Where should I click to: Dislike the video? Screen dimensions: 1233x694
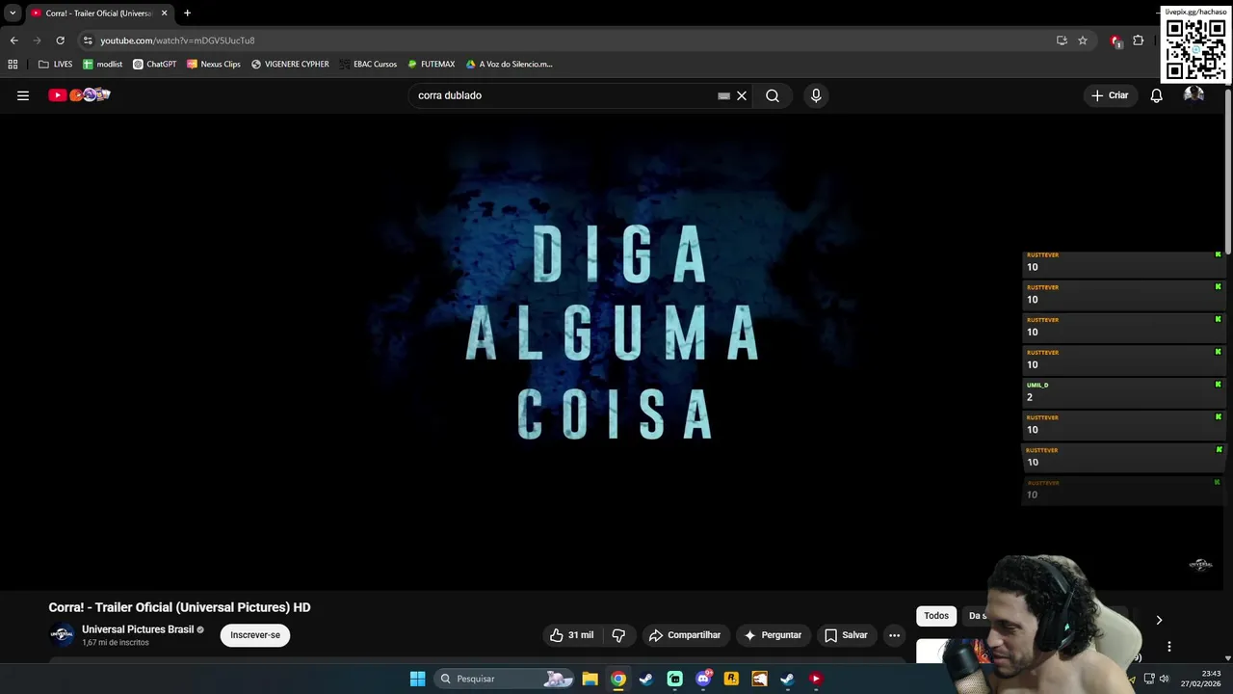[618, 635]
